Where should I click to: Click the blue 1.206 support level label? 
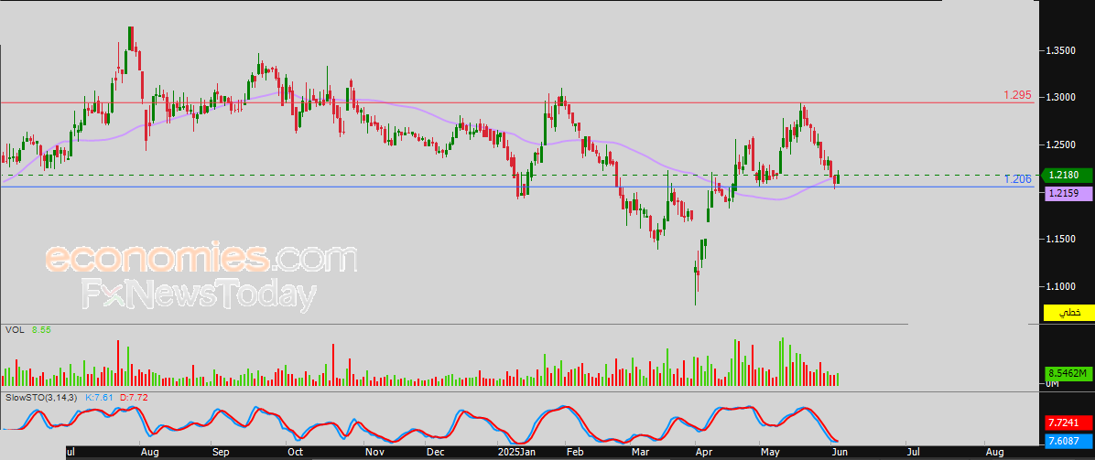coord(1017,179)
